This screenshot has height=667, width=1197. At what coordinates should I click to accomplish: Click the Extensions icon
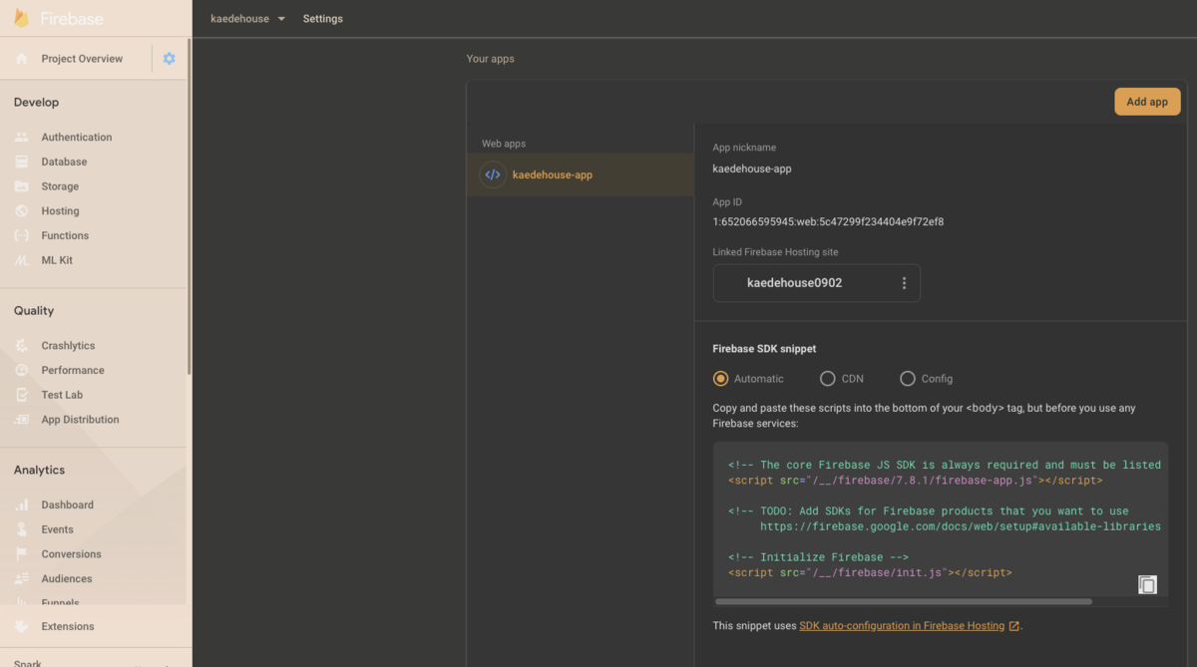(x=22, y=626)
